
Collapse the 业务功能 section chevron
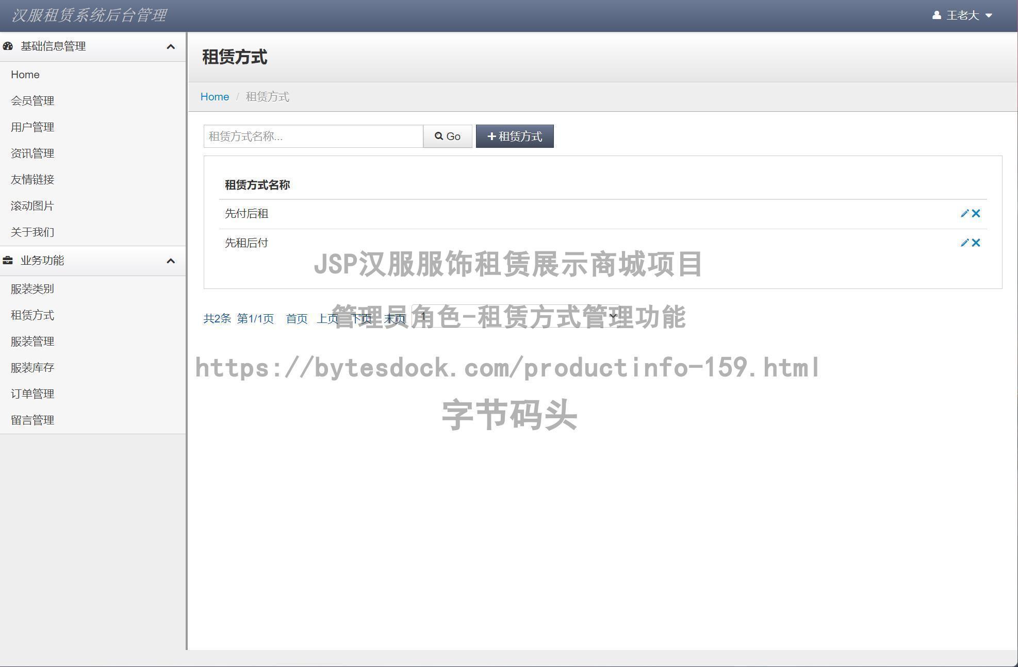point(171,261)
